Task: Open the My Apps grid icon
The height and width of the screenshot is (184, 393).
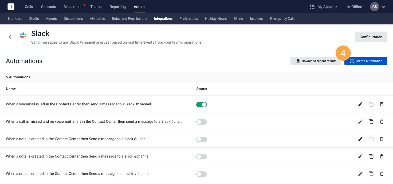Action: tap(312, 7)
